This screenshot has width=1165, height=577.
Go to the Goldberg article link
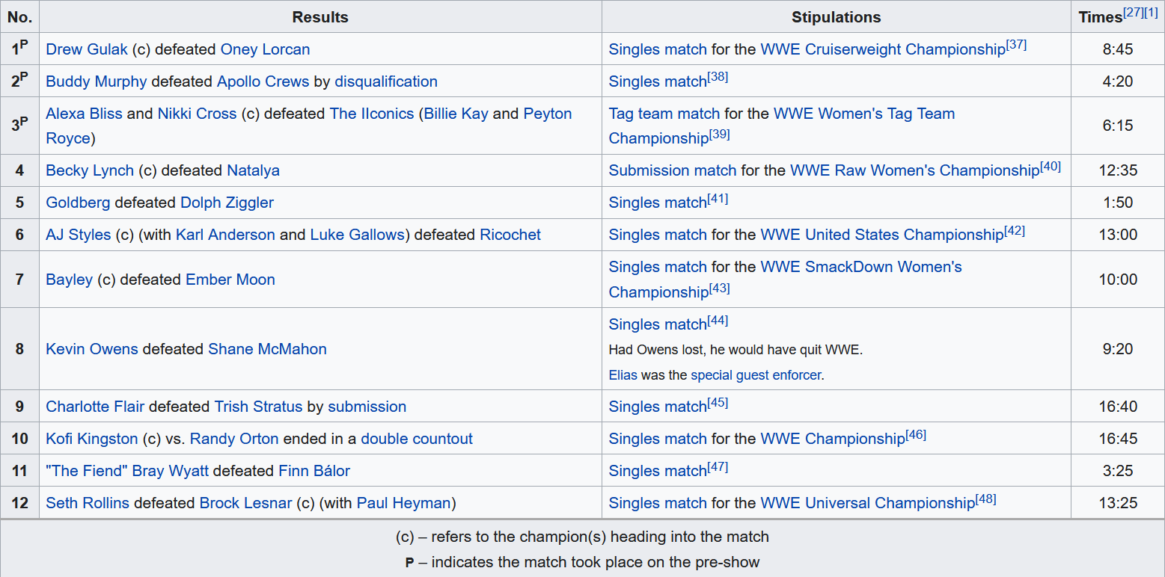[x=78, y=203]
